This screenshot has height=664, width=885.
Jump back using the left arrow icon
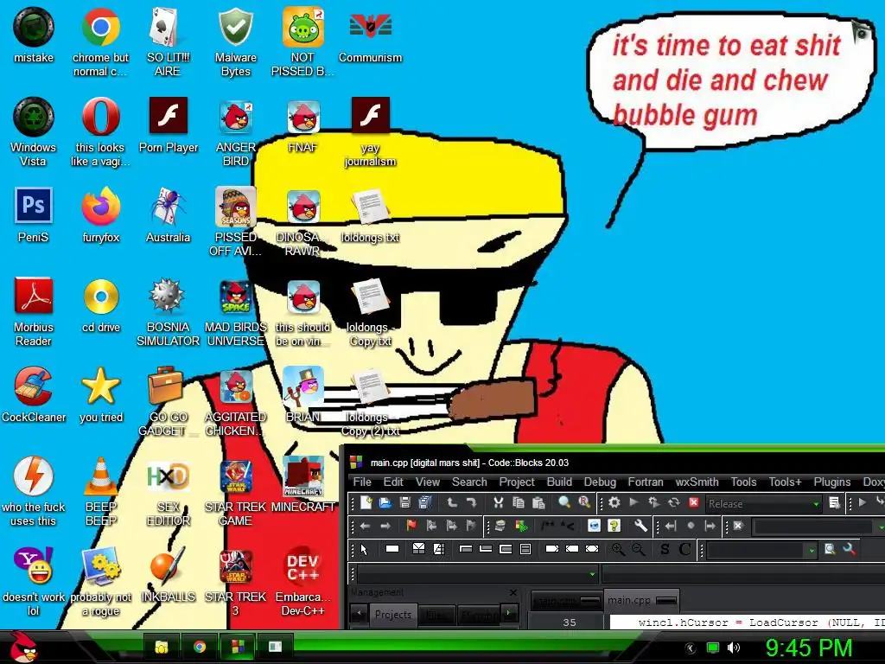(365, 526)
